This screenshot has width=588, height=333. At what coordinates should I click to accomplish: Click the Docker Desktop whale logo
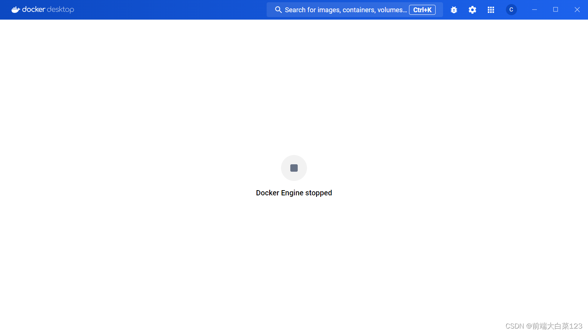(16, 10)
